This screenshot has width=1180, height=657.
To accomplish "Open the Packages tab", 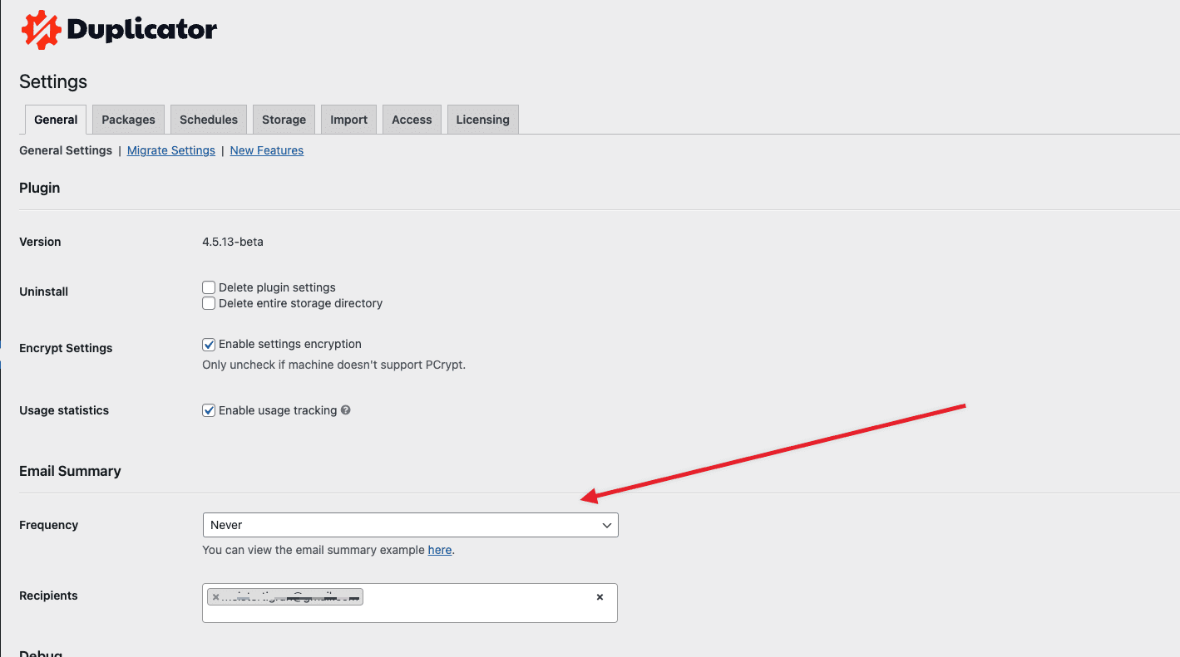I will coord(128,120).
